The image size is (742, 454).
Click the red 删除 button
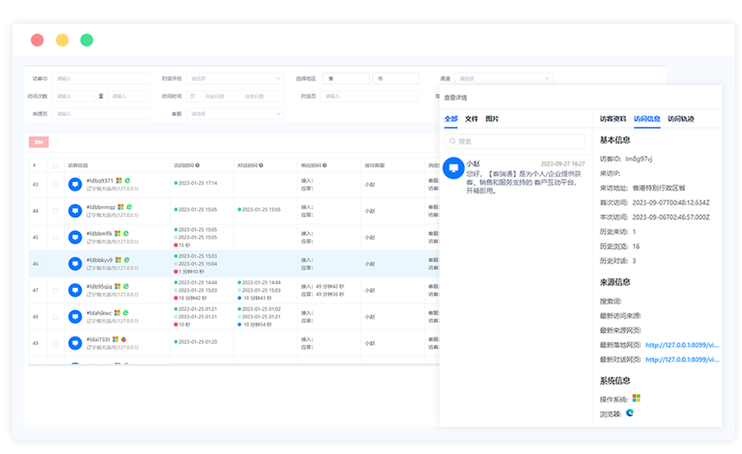click(x=39, y=143)
